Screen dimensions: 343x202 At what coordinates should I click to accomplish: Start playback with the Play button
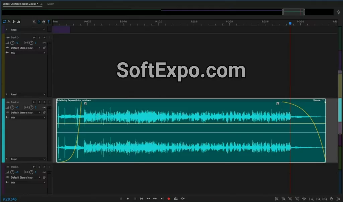(x=128, y=198)
